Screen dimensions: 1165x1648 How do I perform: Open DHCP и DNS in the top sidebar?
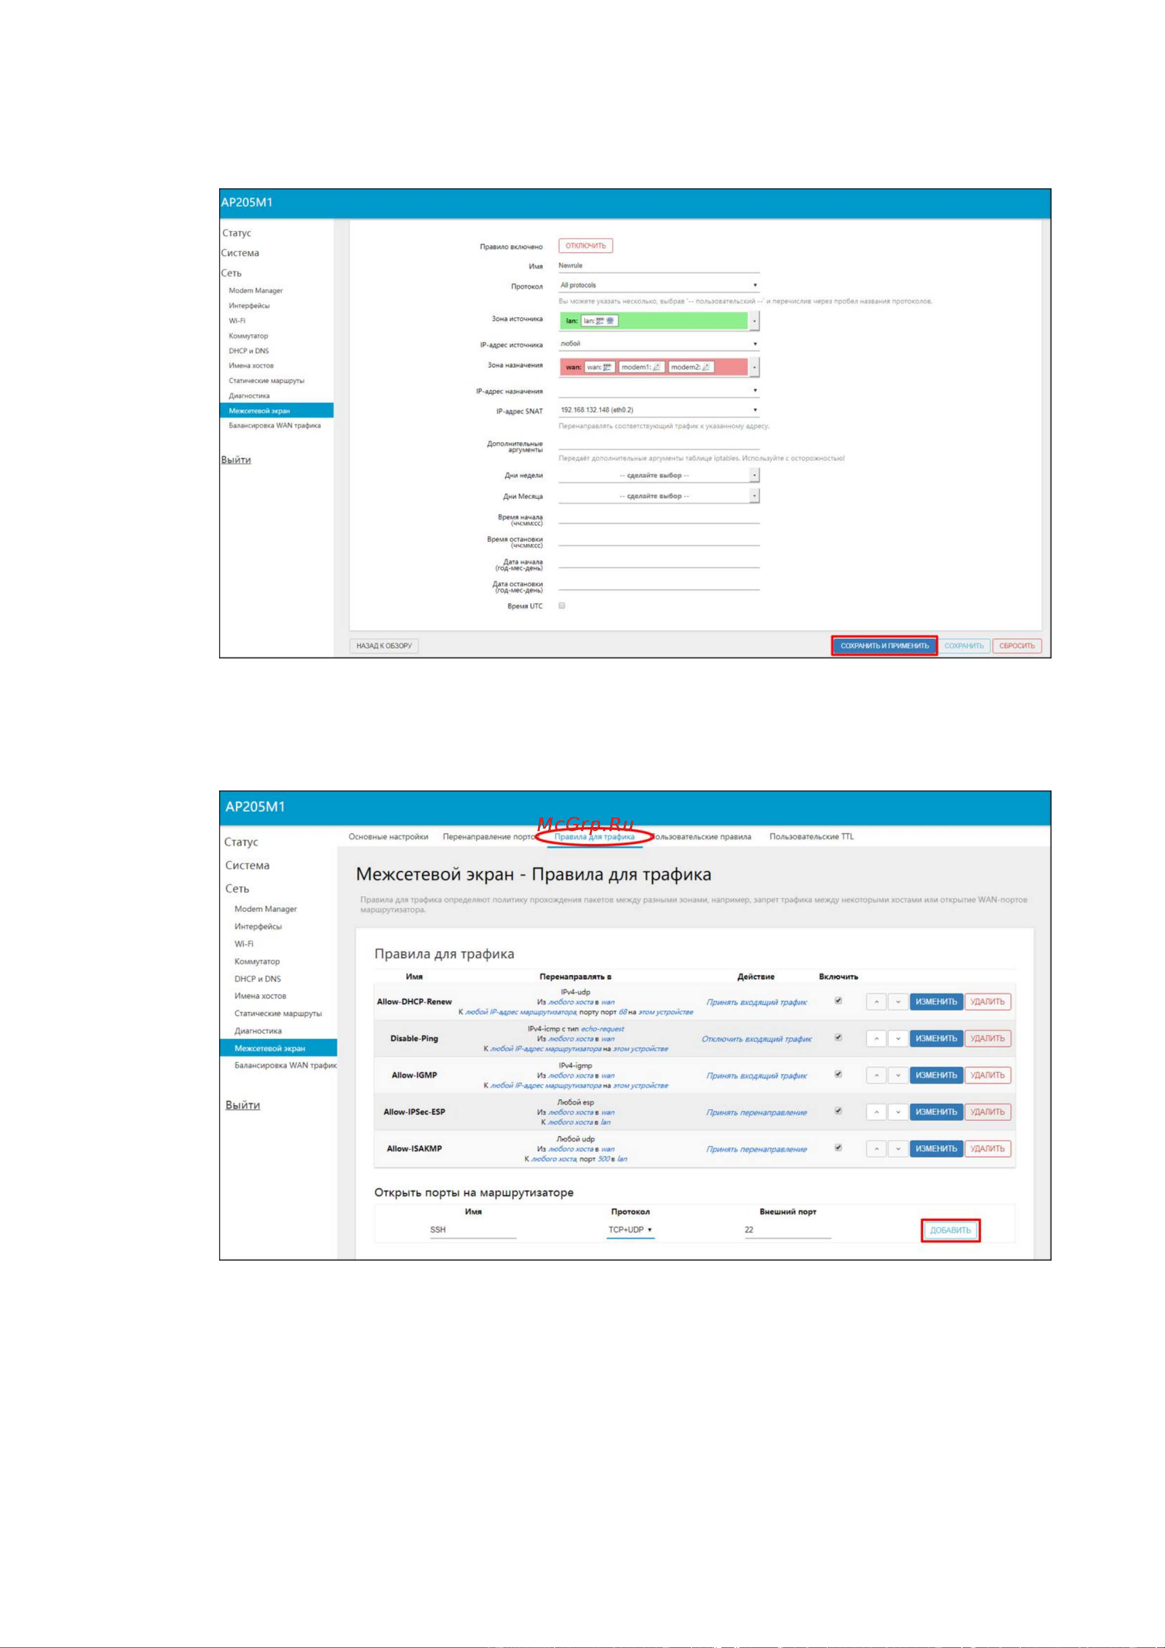click(x=249, y=351)
